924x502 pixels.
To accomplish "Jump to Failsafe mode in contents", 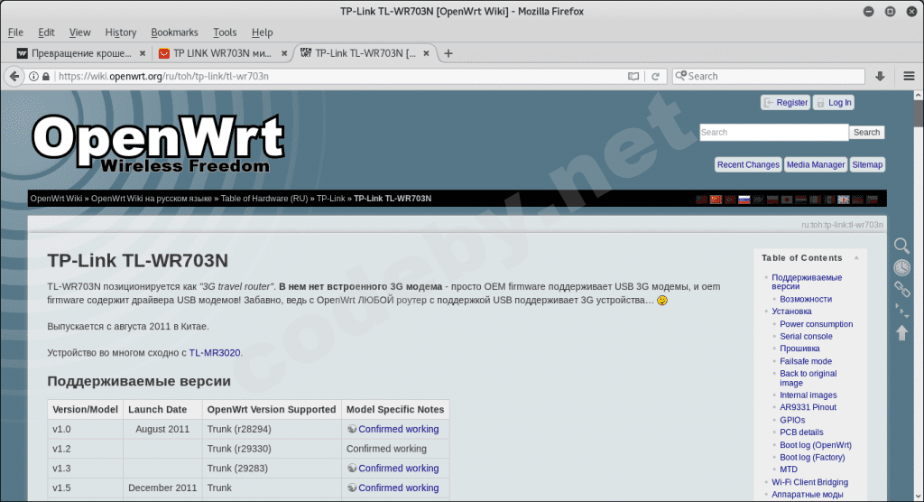I will click(806, 361).
